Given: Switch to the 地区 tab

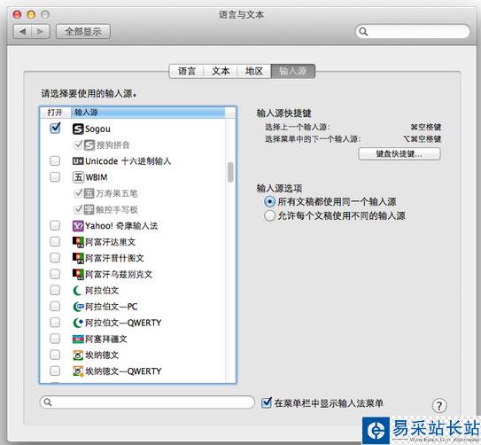Looking at the screenshot, I should (254, 71).
